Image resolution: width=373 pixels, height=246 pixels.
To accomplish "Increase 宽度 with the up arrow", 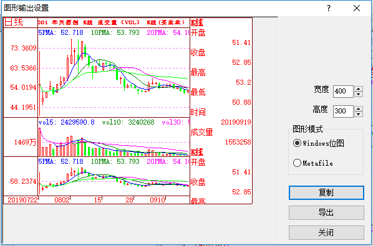I will pyautogui.click(x=359, y=88).
